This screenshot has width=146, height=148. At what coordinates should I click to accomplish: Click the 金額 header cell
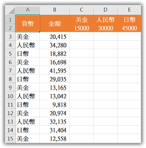pos(55,24)
